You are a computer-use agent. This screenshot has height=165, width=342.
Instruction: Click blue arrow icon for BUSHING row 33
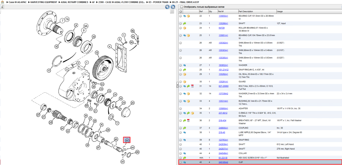point(184,101)
